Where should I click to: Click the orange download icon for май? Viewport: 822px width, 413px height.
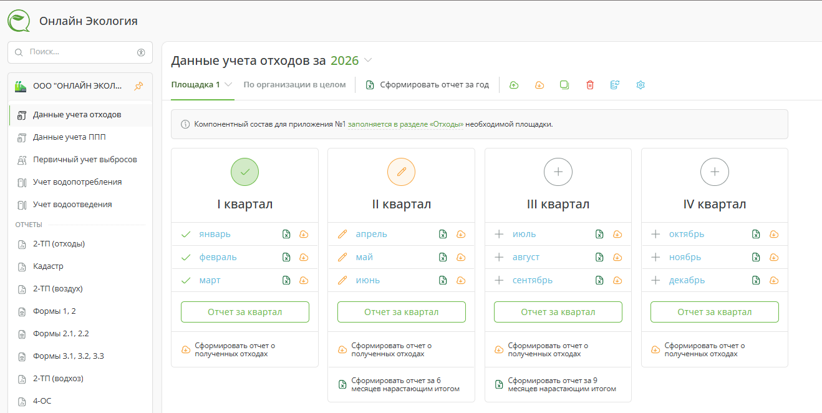coord(461,257)
